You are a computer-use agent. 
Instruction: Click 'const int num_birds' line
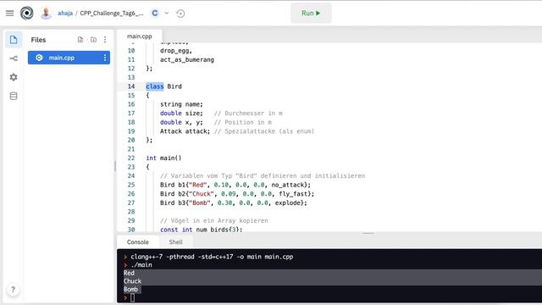pyautogui.click(x=202, y=230)
